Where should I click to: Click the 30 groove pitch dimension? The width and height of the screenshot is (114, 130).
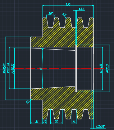coord(56,122)
